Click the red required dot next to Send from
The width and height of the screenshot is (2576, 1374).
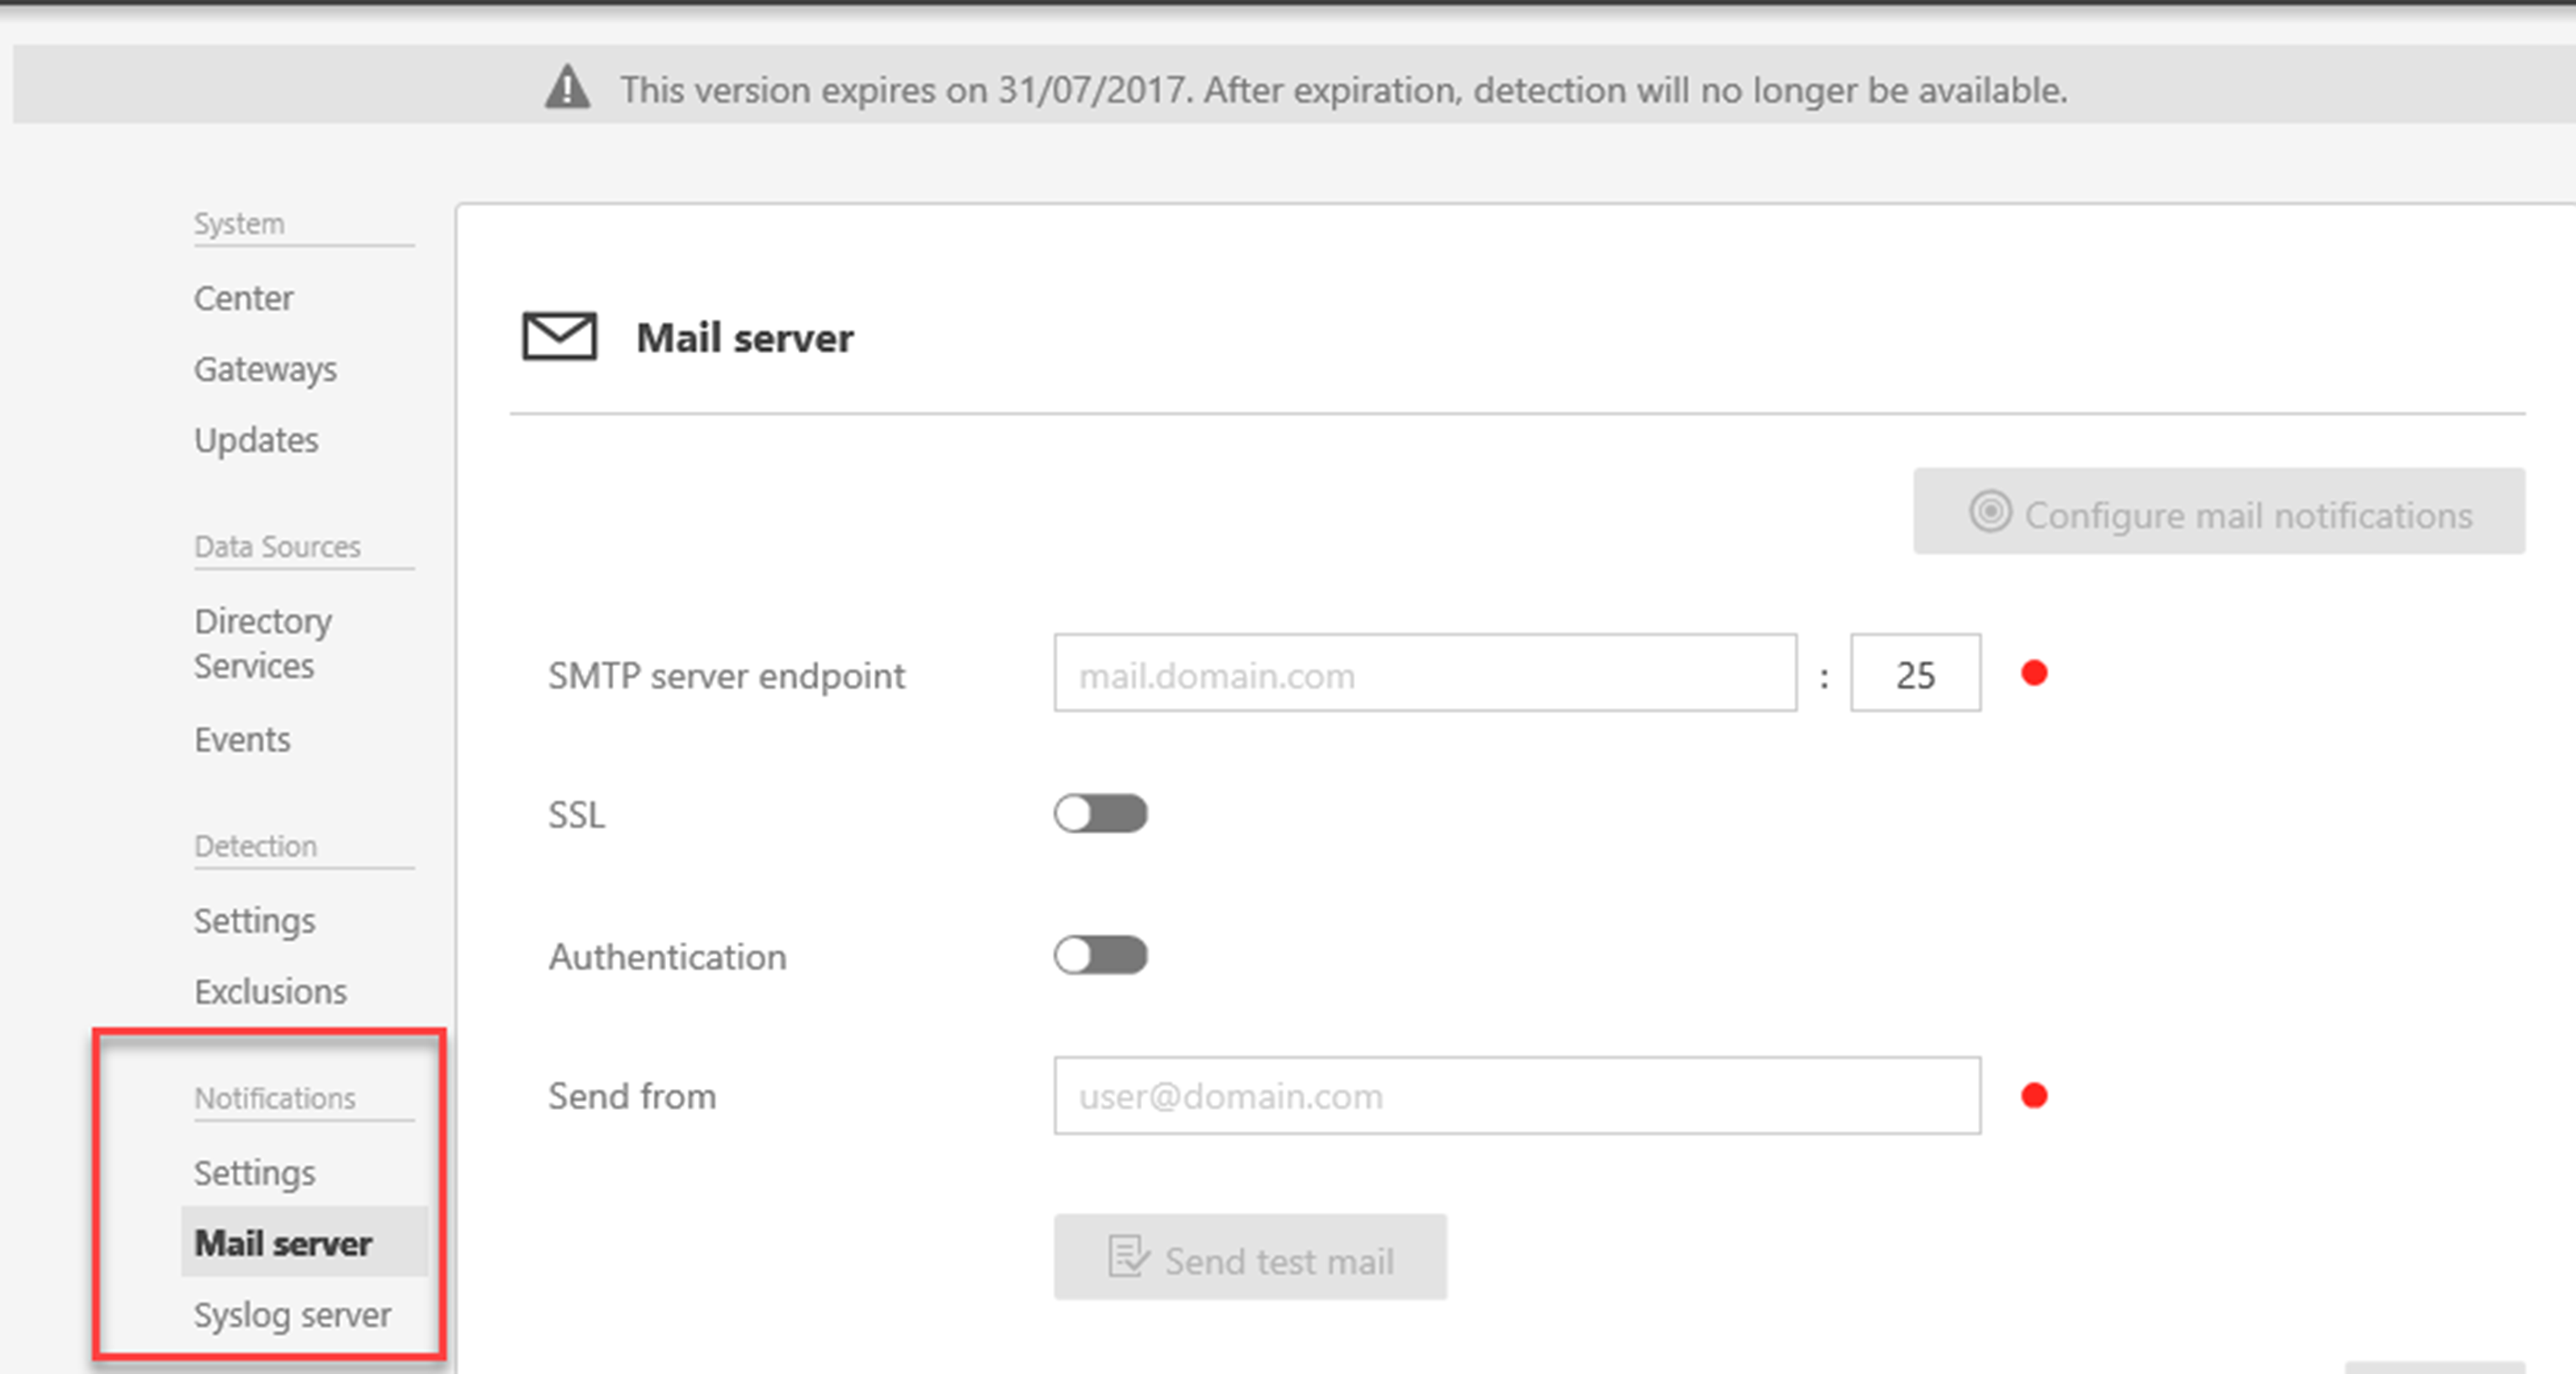coord(2034,1096)
